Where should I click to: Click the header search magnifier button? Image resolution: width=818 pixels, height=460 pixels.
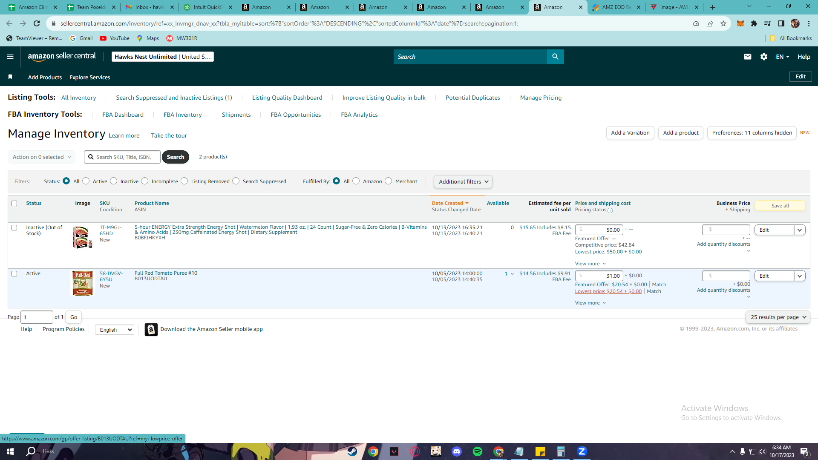pyautogui.click(x=555, y=57)
